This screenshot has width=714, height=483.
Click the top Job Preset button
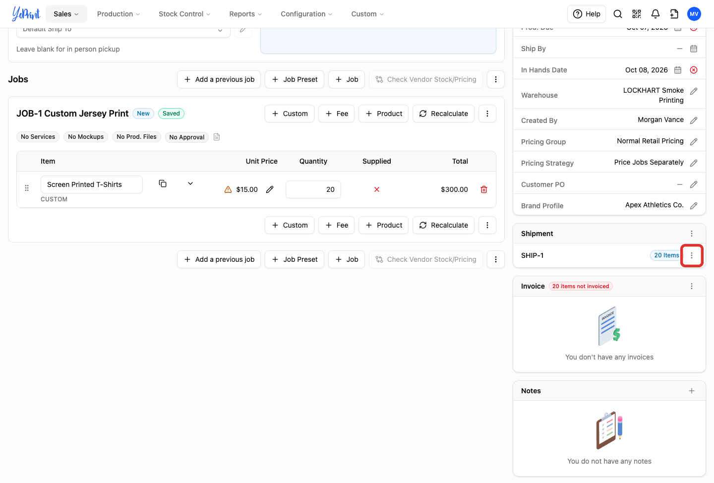pyautogui.click(x=295, y=79)
